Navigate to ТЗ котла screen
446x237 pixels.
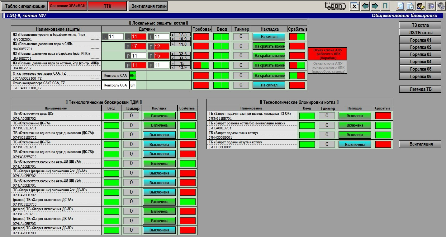(420, 25)
